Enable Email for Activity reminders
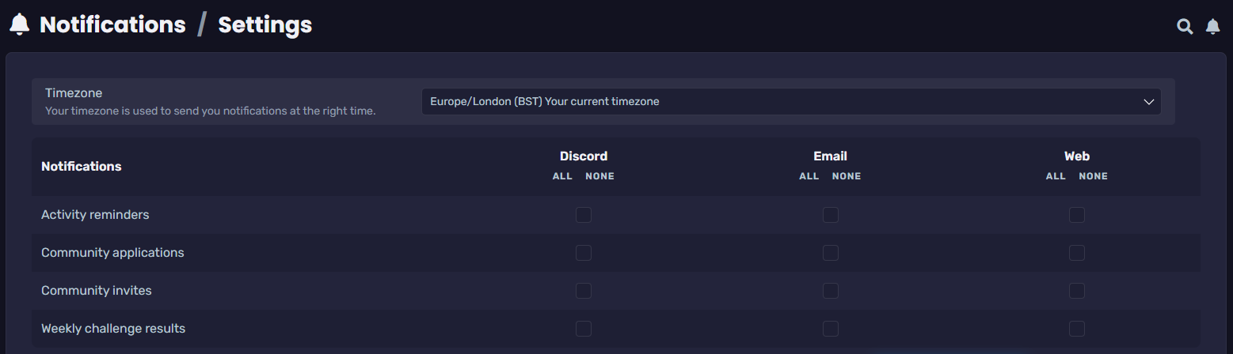 pos(830,215)
